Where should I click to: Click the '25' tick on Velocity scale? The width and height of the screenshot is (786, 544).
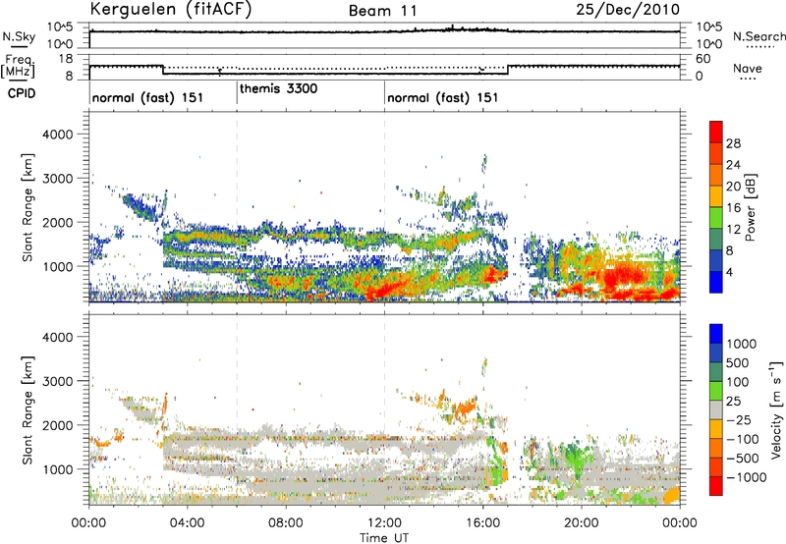(734, 402)
